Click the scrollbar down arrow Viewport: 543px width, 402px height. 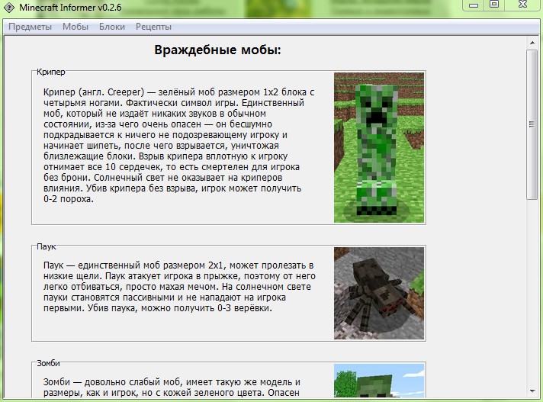(532, 391)
